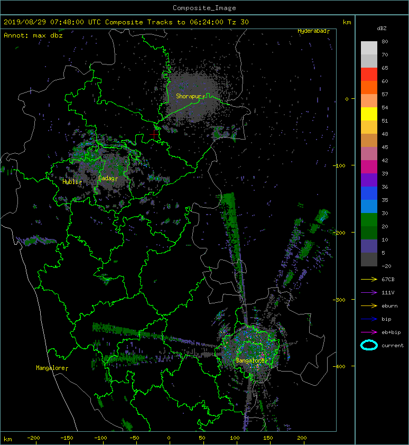Click the 'Annot: max dbz' label
409x445 pixels.
coord(33,35)
